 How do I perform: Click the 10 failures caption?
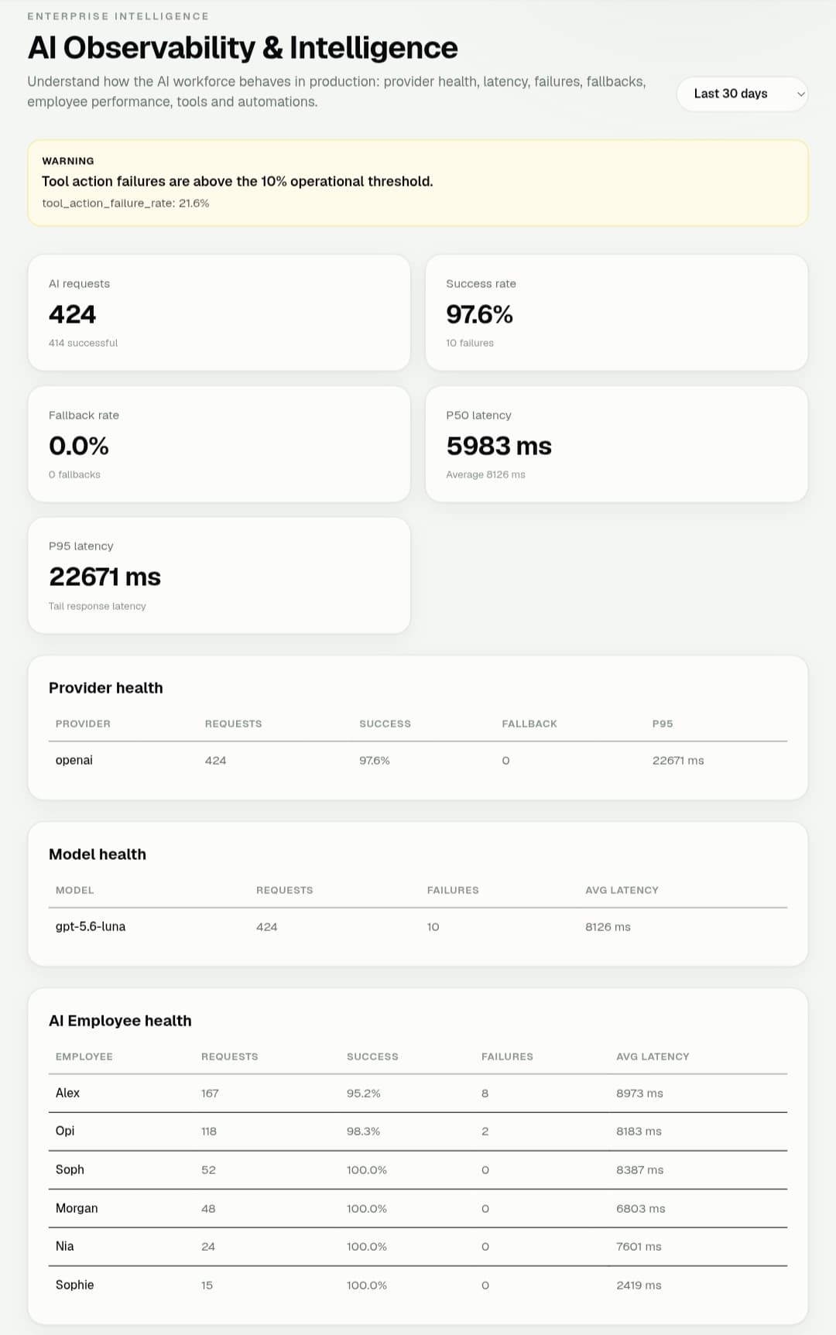click(470, 343)
